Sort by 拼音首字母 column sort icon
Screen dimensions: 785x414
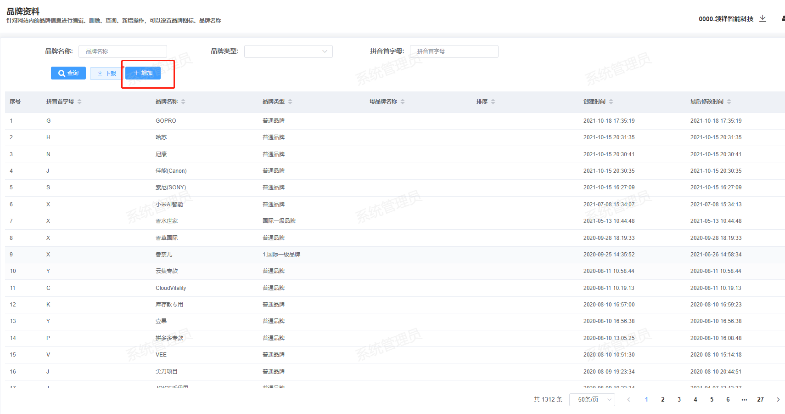coord(79,102)
